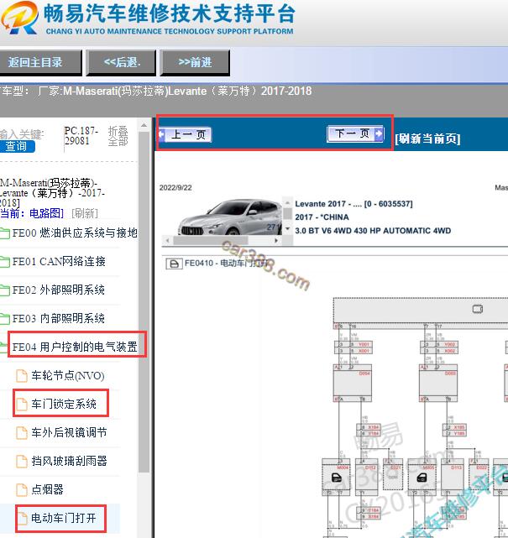Click module icon in top diagram box
Viewport: 508px width, 538px height.
pos(478,309)
